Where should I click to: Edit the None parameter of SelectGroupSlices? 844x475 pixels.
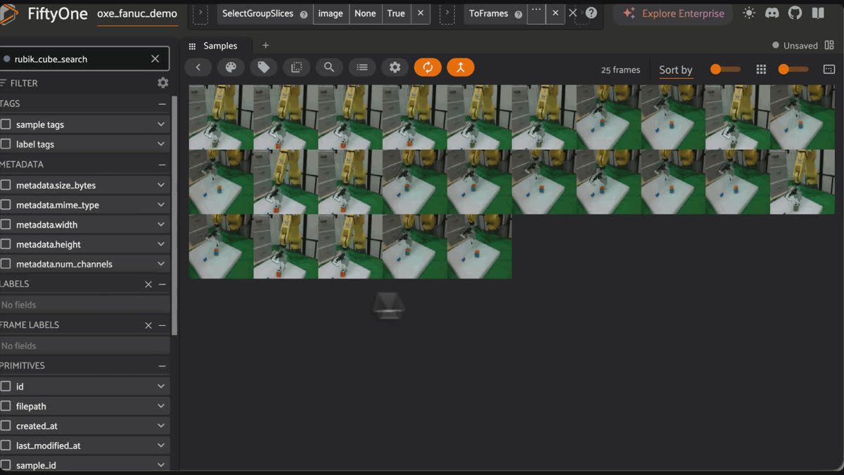pyautogui.click(x=365, y=13)
